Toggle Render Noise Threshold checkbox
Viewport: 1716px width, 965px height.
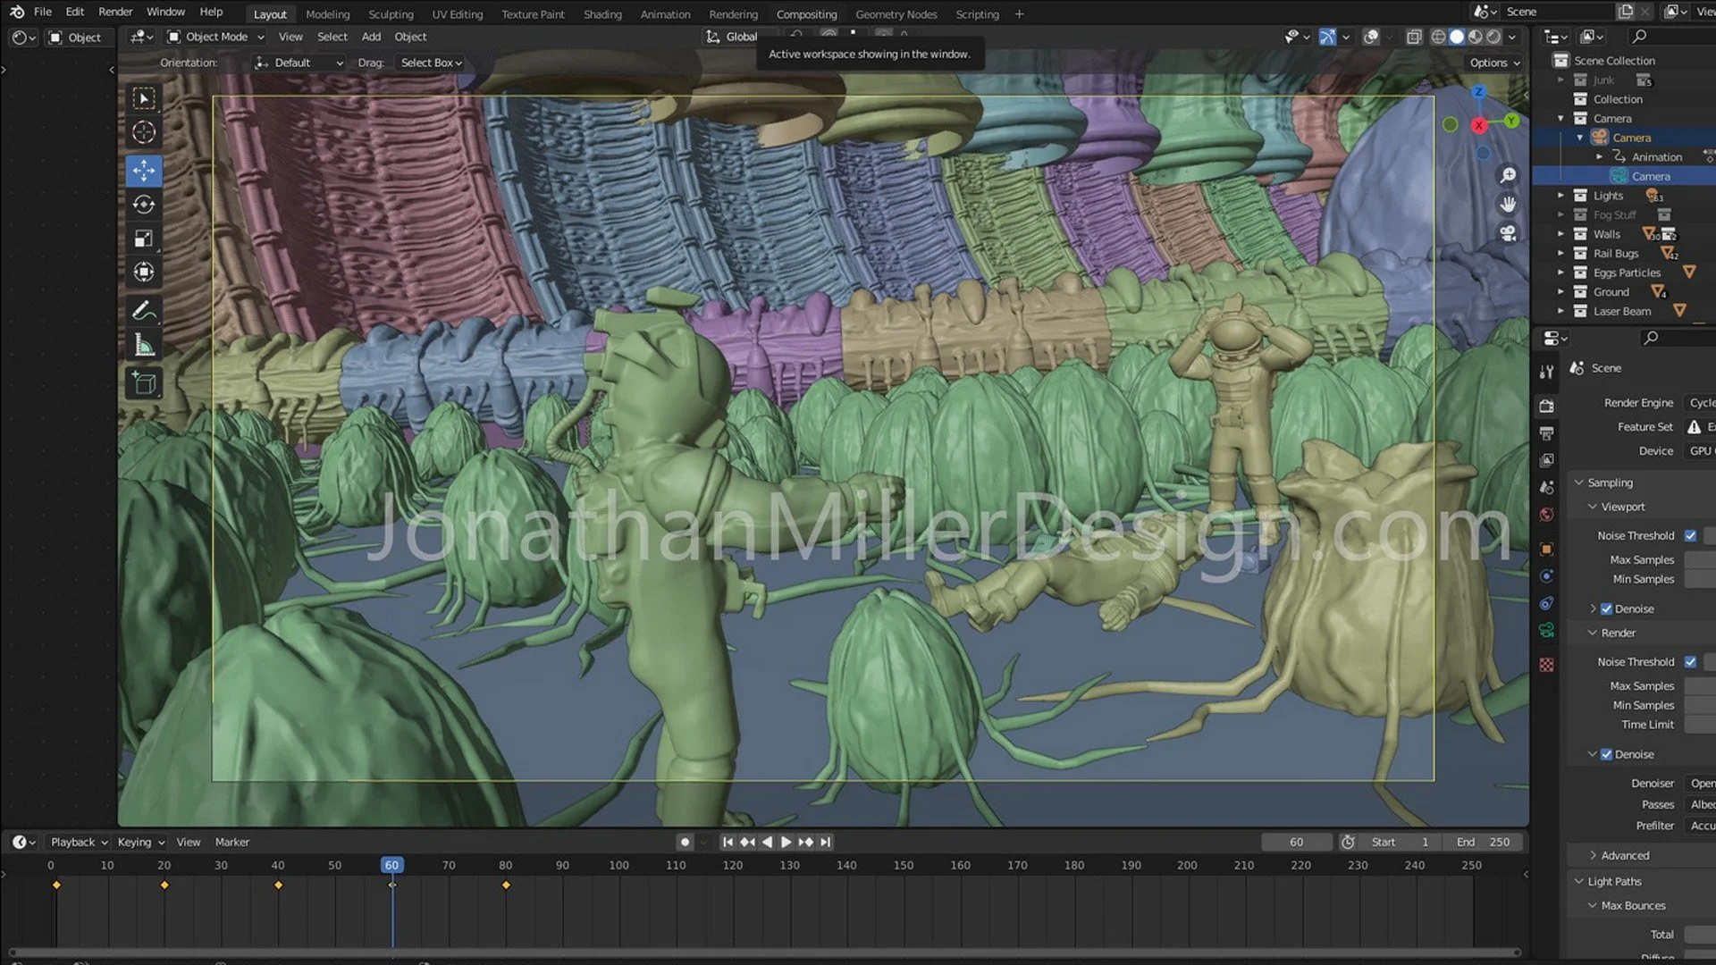(1690, 662)
